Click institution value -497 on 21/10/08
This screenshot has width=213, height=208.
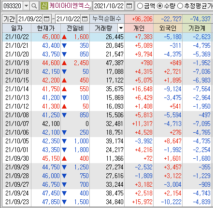(x=204, y=115)
